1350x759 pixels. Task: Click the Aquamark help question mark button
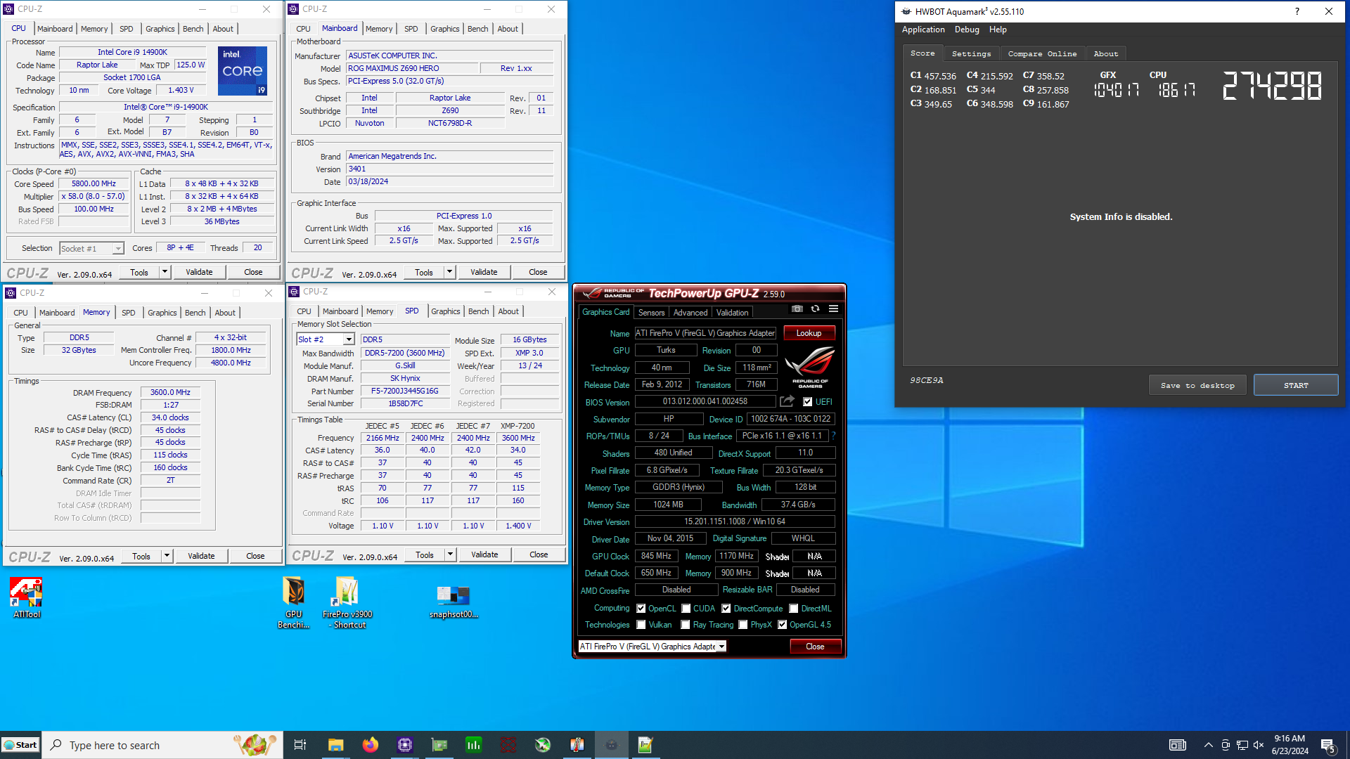tap(1297, 11)
